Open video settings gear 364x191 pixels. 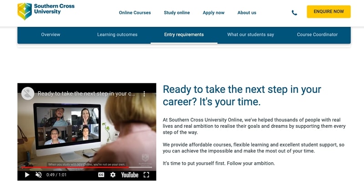click(113, 175)
